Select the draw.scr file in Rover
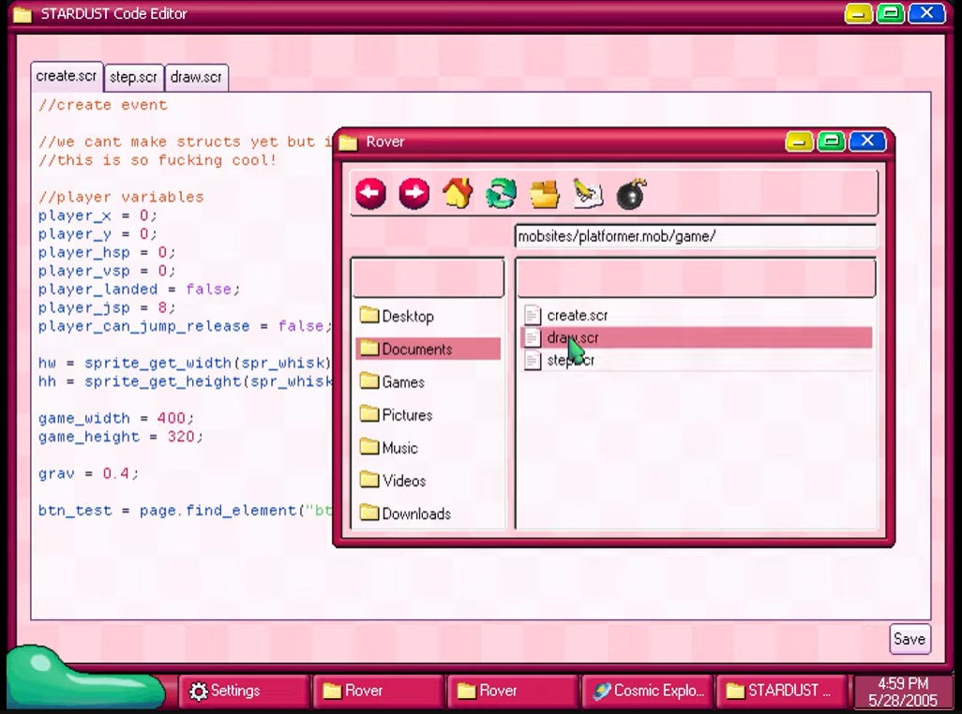This screenshot has height=714, width=962. (697, 337)
